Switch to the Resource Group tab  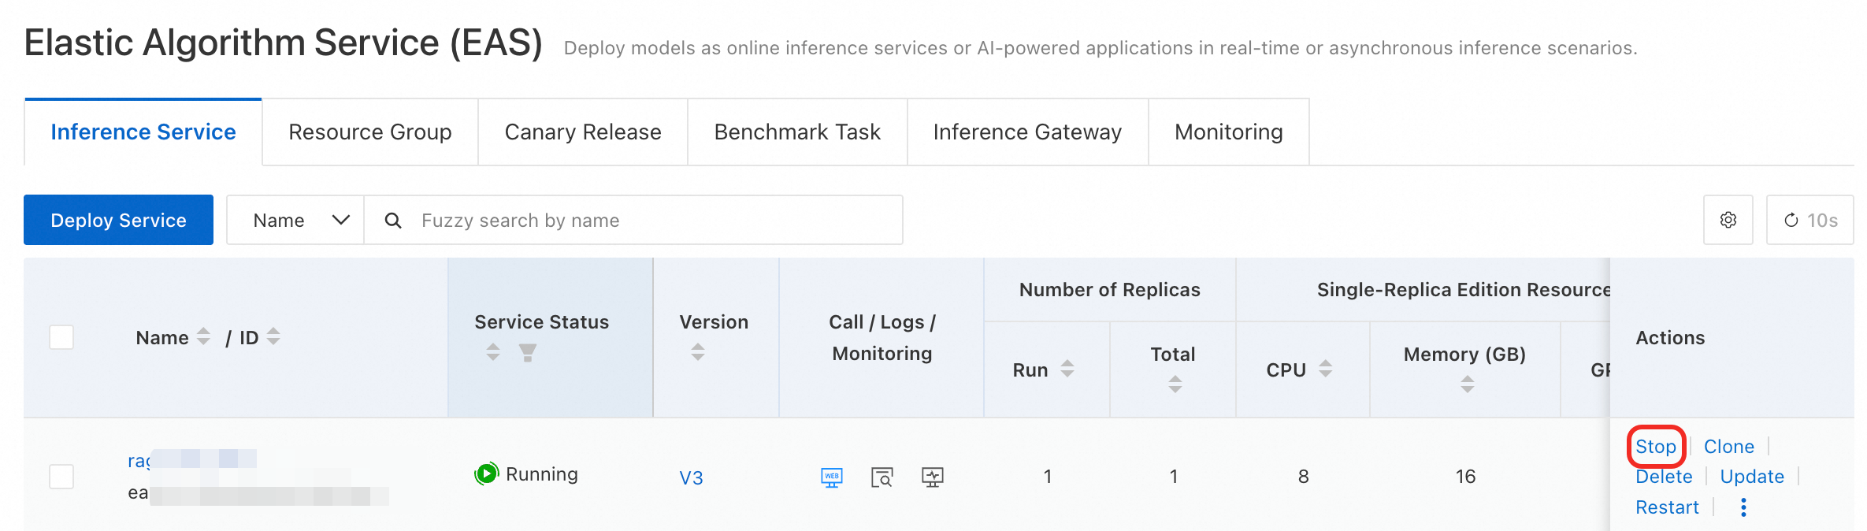[x=369, y=132]
